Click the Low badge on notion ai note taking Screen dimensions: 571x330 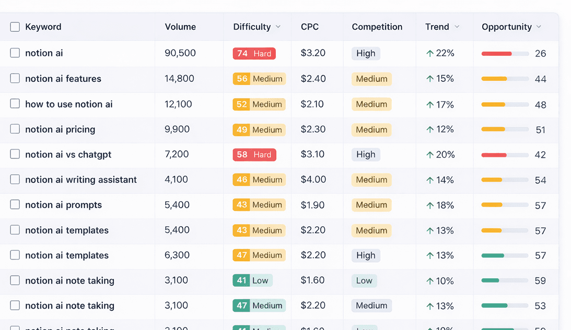coord(252,280)
